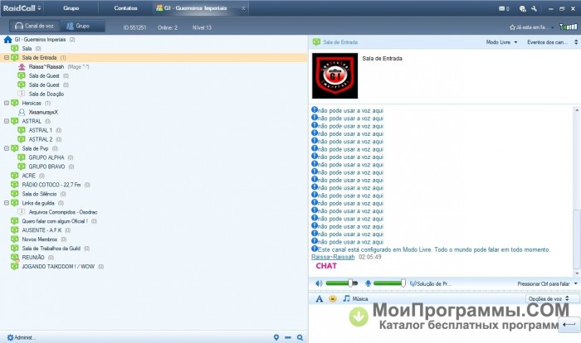Screen dimensions: 581x343
Task: Click the search magnifier icon
Action: (300, 337)
